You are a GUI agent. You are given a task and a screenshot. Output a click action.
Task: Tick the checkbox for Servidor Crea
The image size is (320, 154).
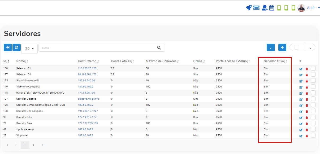(313, 123)
